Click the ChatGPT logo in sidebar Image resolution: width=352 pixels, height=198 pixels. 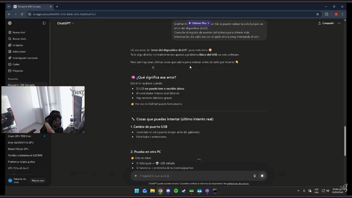[x=10, y=23]
